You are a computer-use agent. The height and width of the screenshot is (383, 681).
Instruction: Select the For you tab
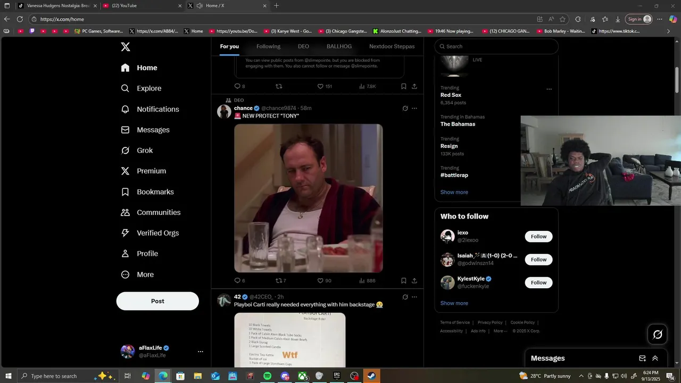(229, 46)
